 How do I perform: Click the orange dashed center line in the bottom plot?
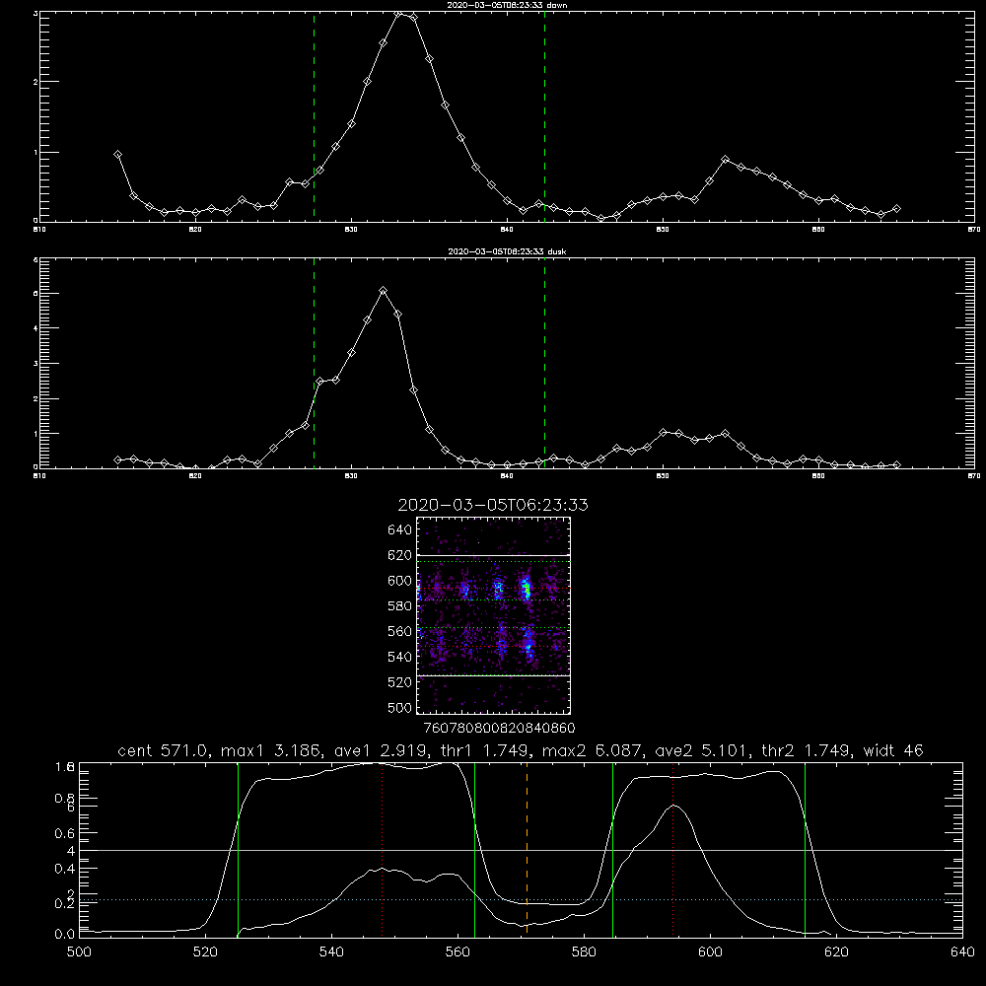[527, 849]
